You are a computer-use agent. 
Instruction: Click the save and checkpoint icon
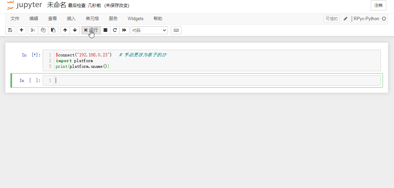click(10, 30)
